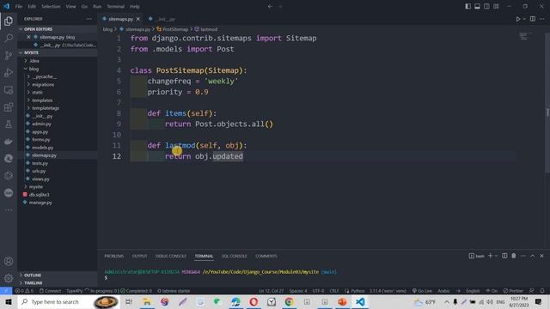Expand the Outline section
The height and width of the screenshot is (309, 550).
[x=33, y=275]
